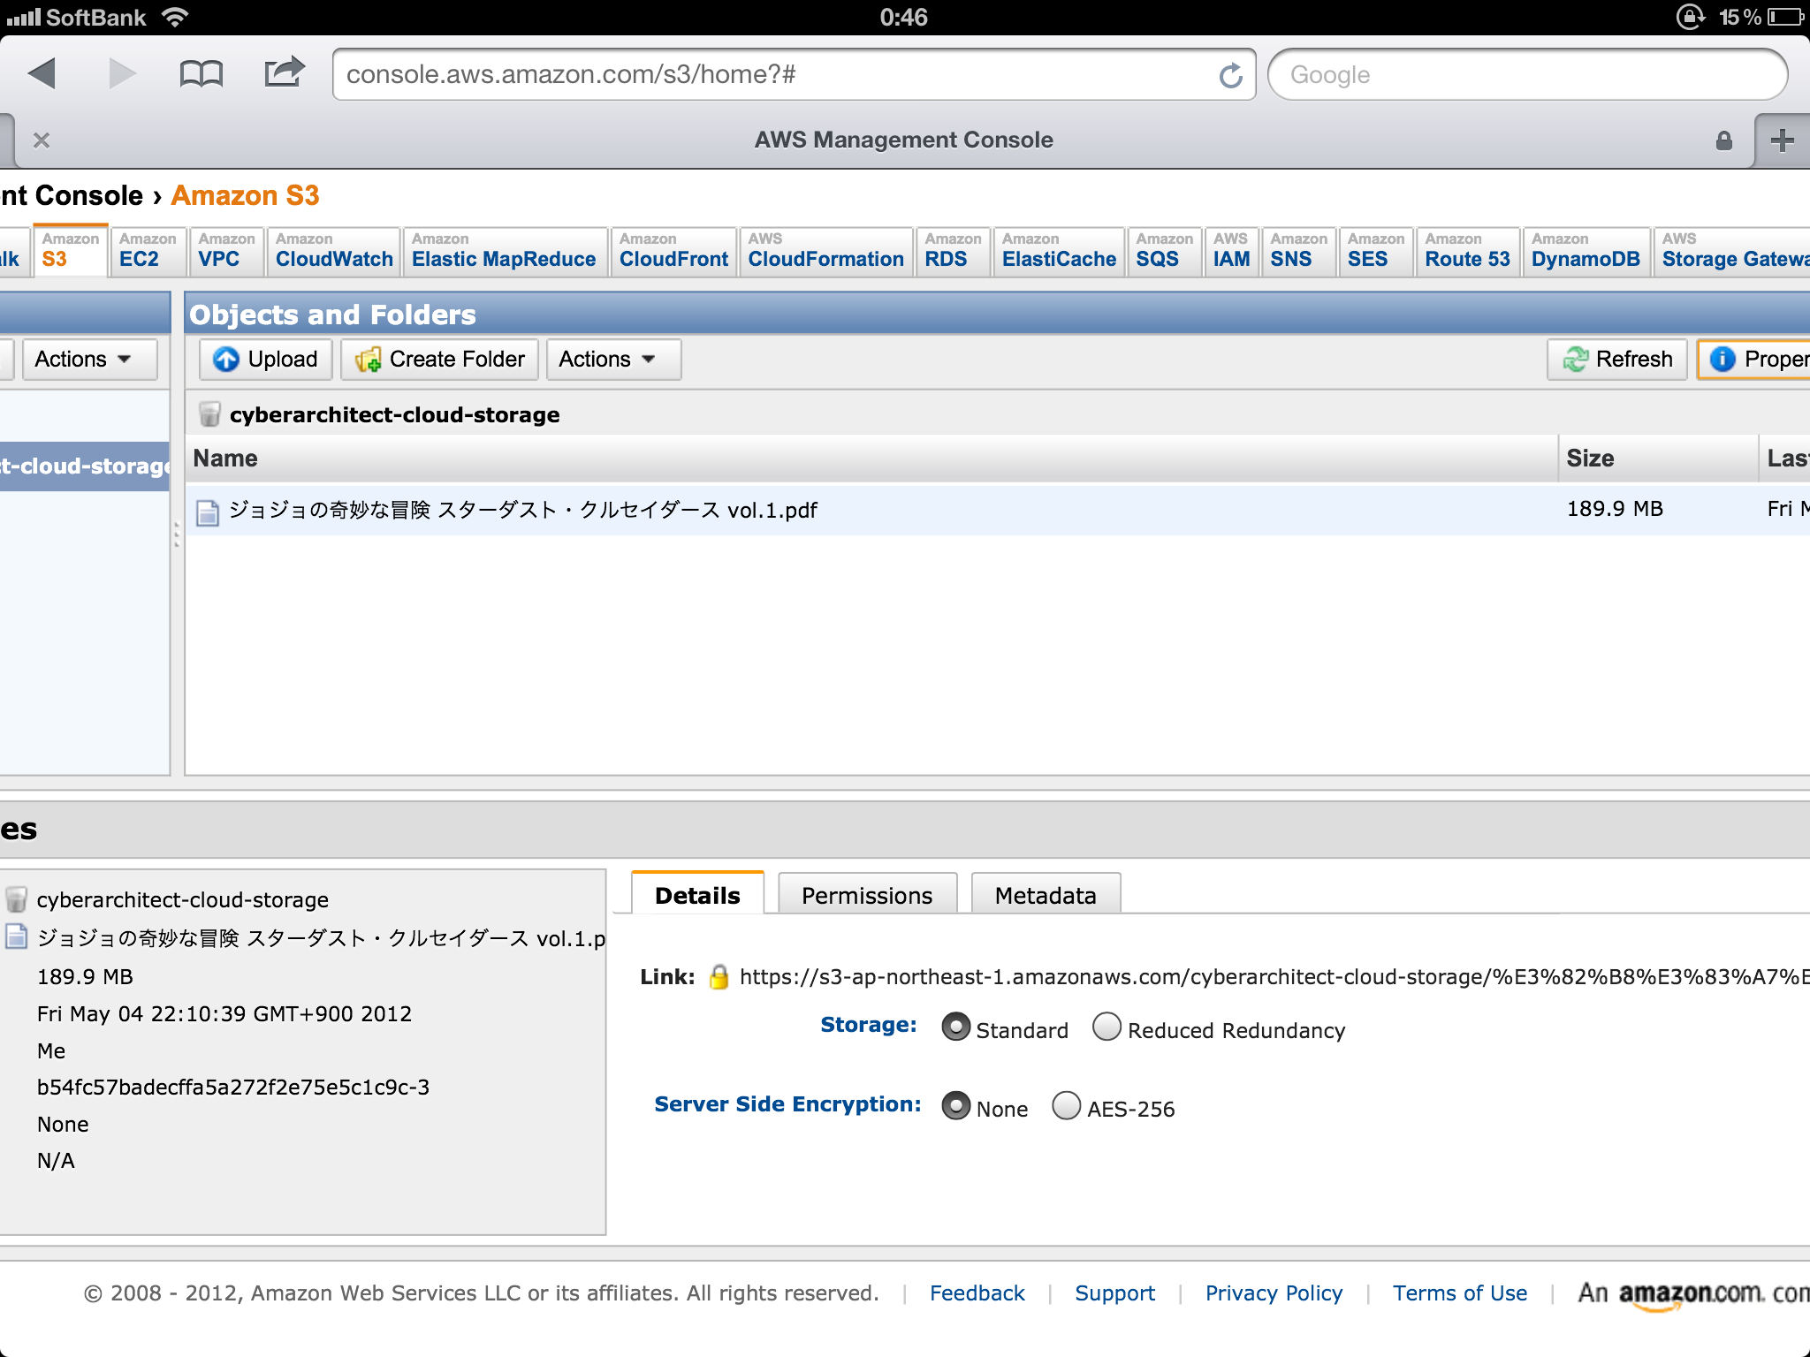Click the file icon in properties pane
Viewport: 1810px width, 1357px height.
click(16, 936)
